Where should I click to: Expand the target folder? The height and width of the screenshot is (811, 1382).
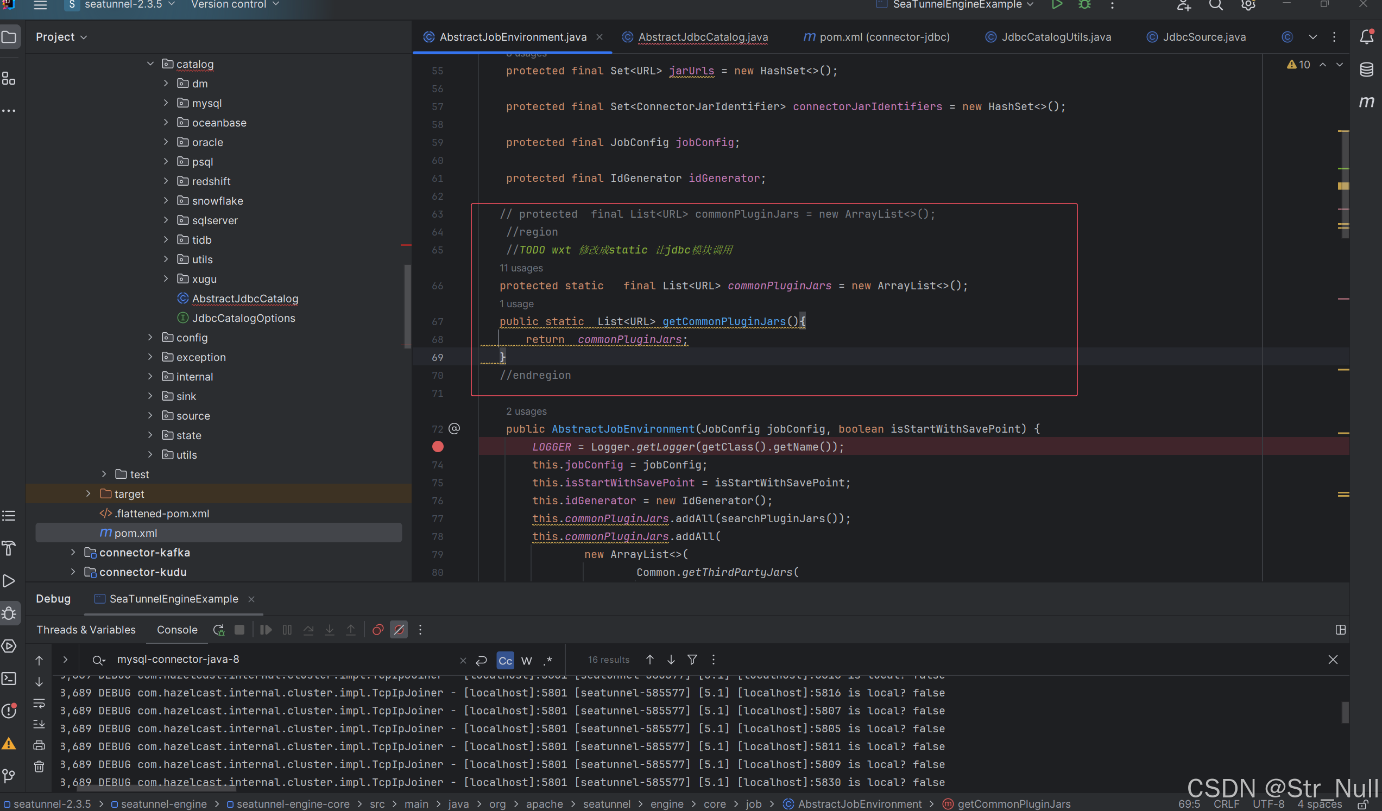pyautogui.click(x=88, y=494)
